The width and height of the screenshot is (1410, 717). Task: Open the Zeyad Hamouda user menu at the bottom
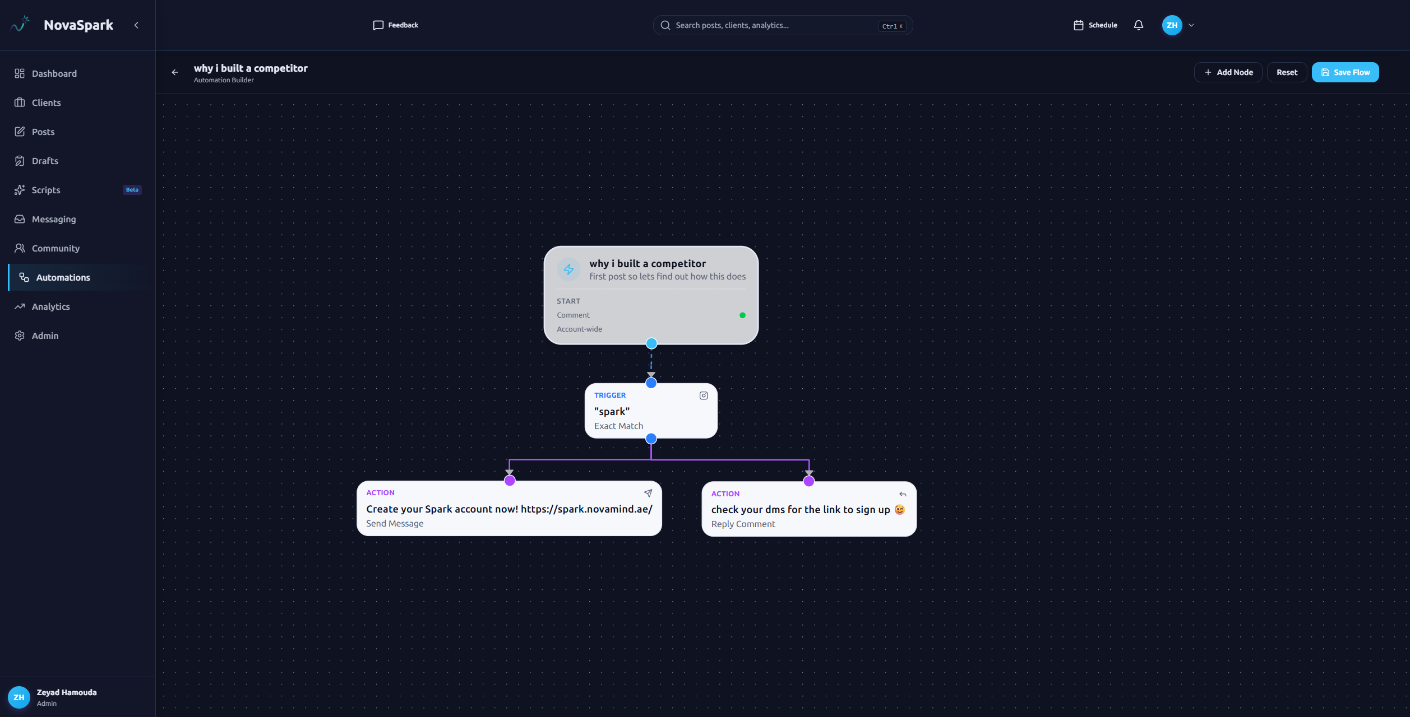[66, 697]
